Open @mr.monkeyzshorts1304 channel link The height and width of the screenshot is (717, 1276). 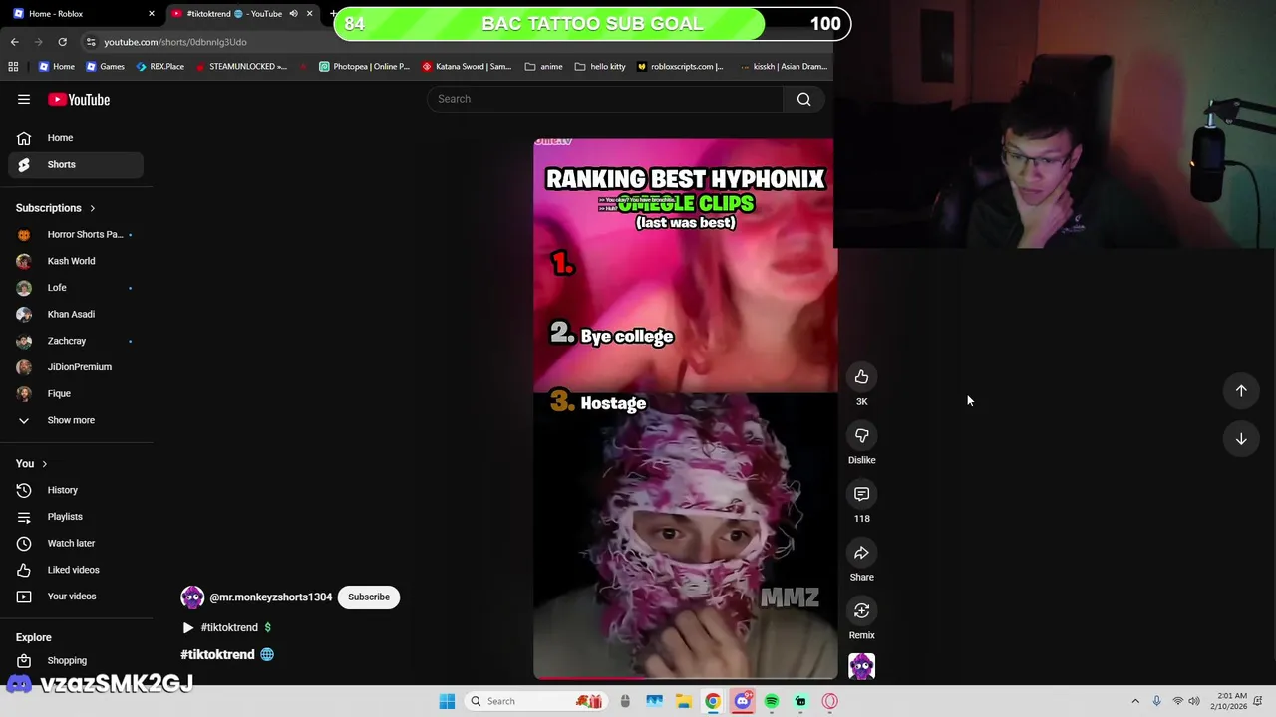tap(270, 597)
